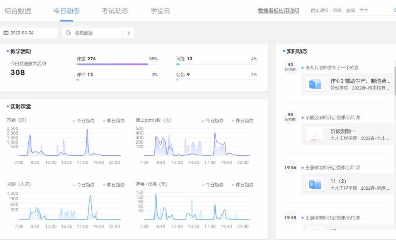Toggle 昨日趋势 legend in 习题 chart

pyautogui.click(x=114, y=185)
